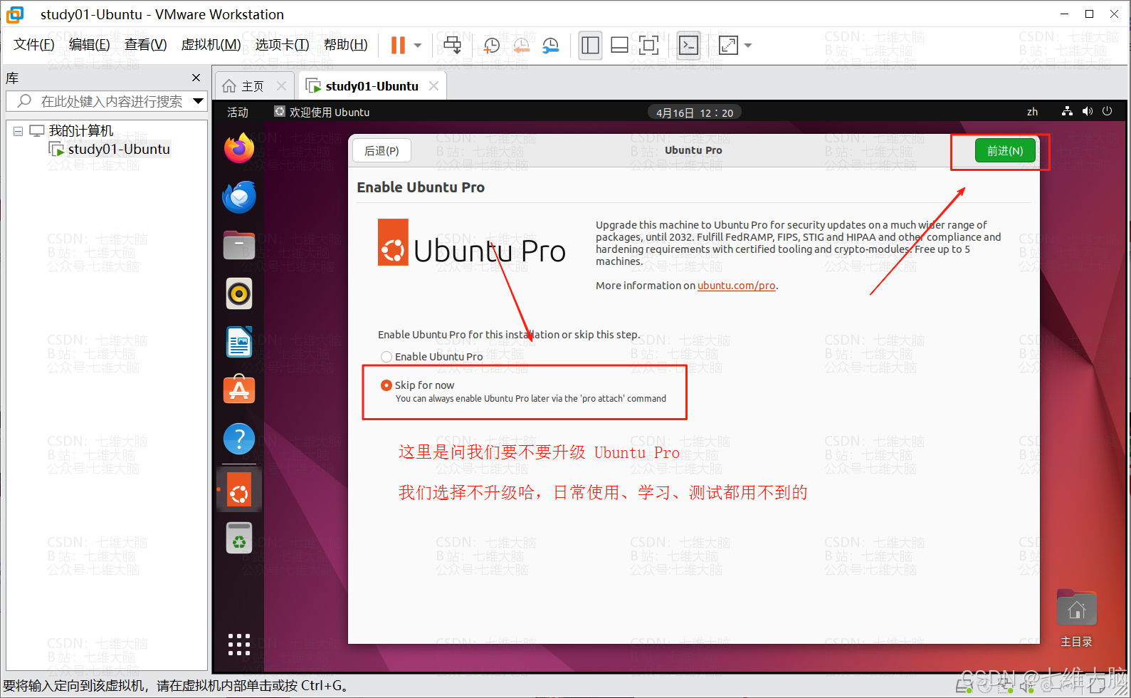Show applications grid in the dock
Image resolution: width=1131 pixels, height=698 pixels.
pos(239,645)
